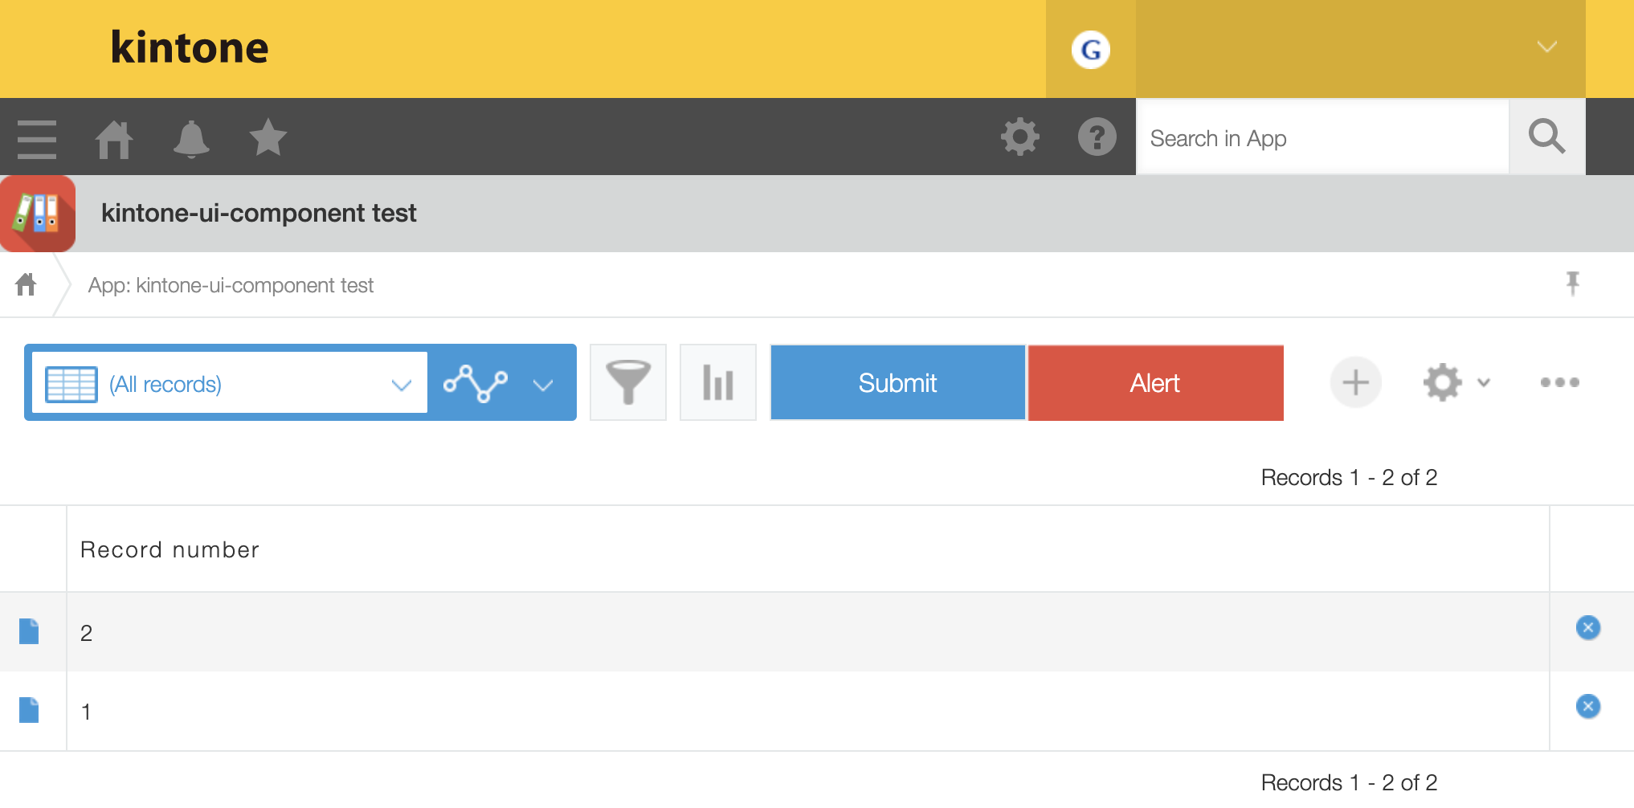Open kintone system settings gear icon
This screenshot has height=808, width=1634.
click(1020, 137)
